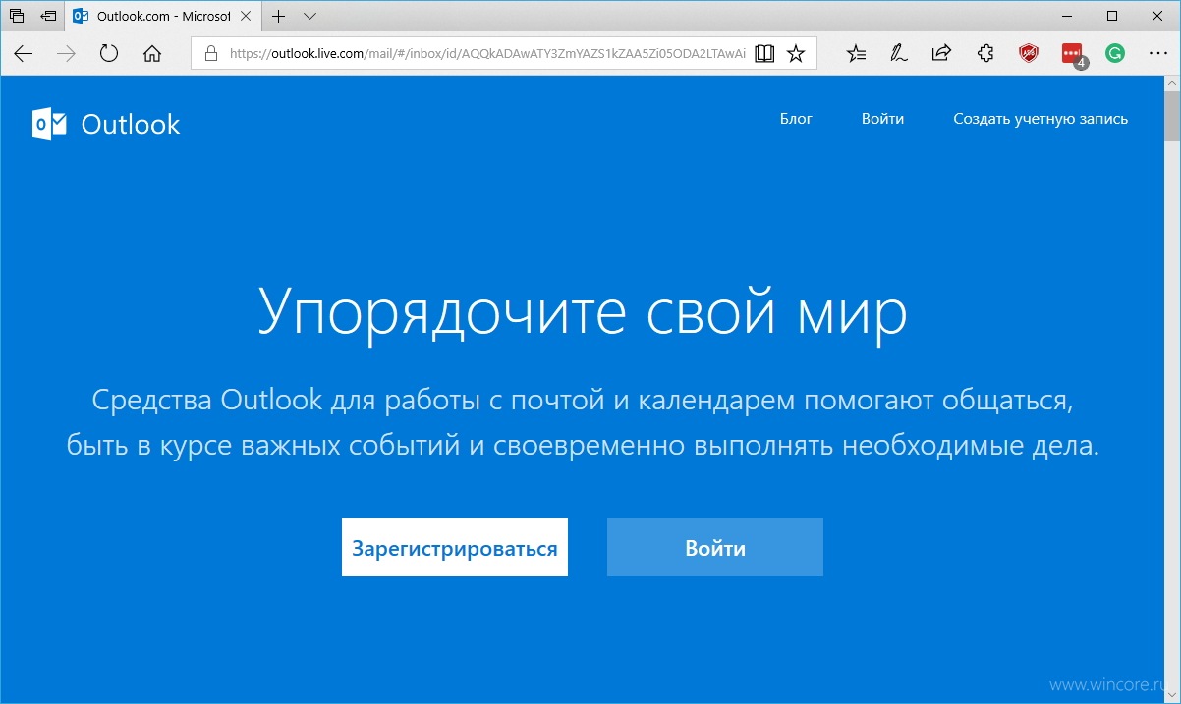This screenshot has height=704, width=1181.
Task: Click Войти in the top navigation
Action: tap(882, 119)
